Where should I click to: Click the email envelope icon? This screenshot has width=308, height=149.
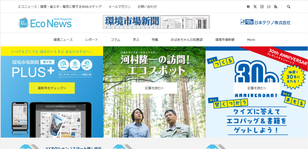269,7
